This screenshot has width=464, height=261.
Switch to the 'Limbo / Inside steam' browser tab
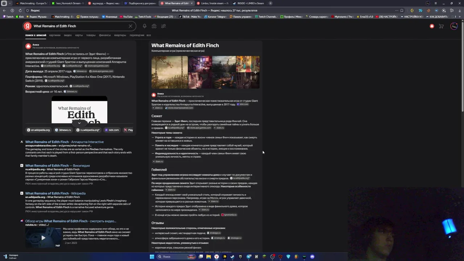point(213,3)
